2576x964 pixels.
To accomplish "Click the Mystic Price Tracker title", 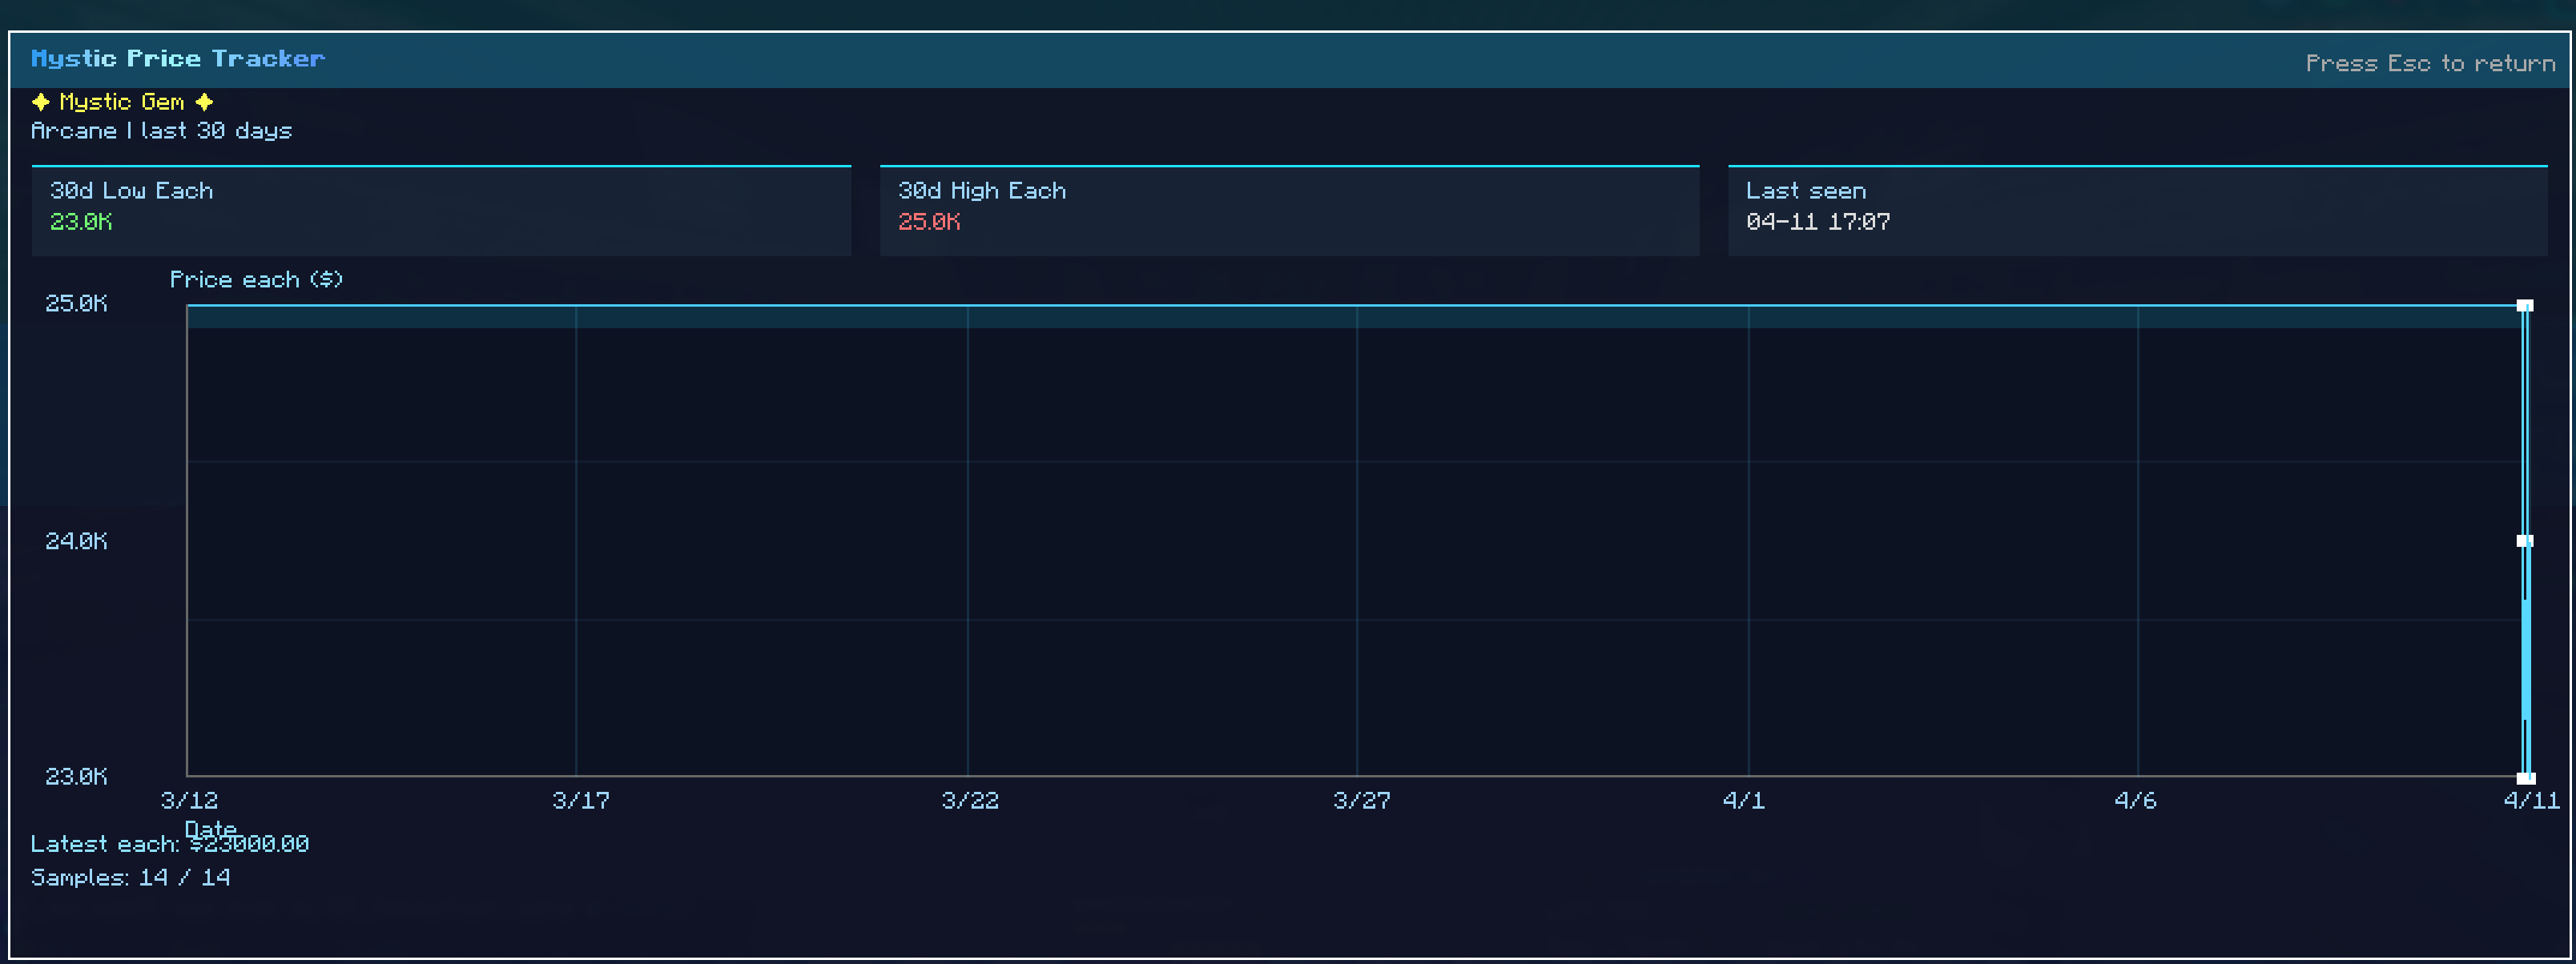I will (177, 59).
